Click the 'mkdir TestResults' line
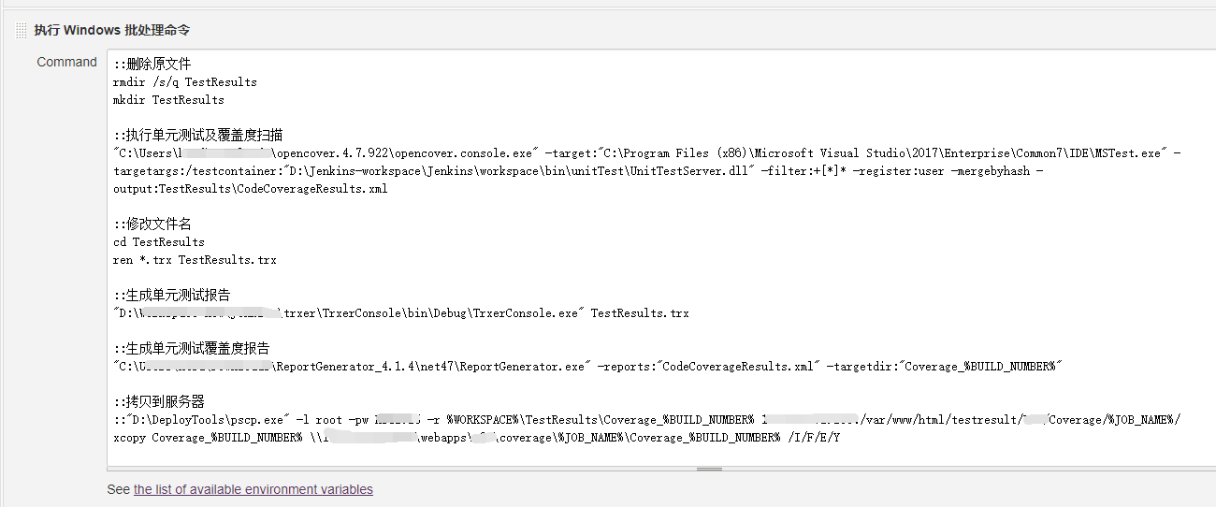Viewport: 1216px width, 507px height. coord(168,100)
